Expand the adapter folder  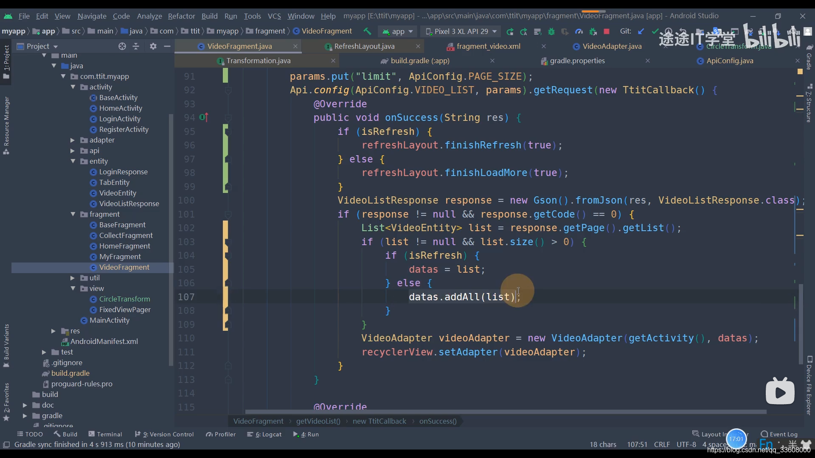tap(73, 140)
